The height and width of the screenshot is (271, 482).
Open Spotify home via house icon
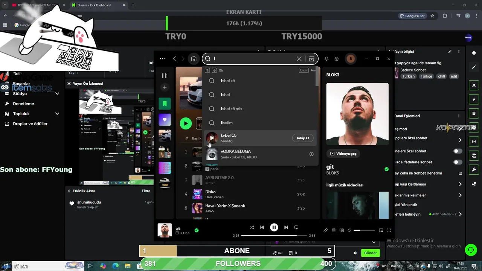[194, 59]
